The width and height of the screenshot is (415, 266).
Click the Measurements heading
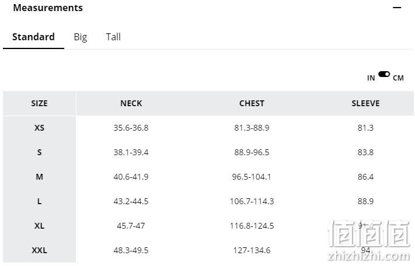(48, 8)
